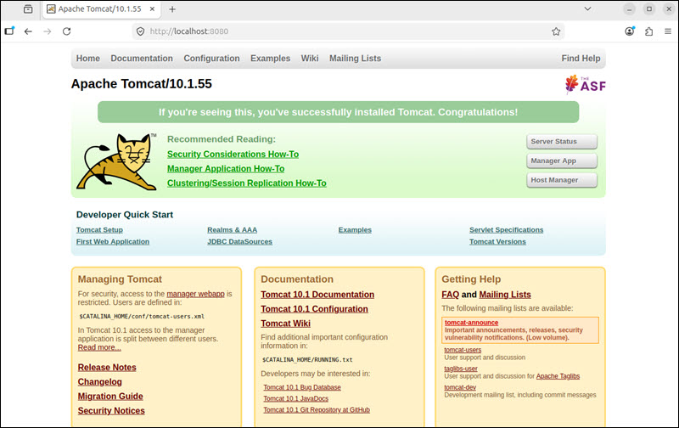Click the site security shield icon
Viewport: 679px width, 428px height.
coord(140,31)
